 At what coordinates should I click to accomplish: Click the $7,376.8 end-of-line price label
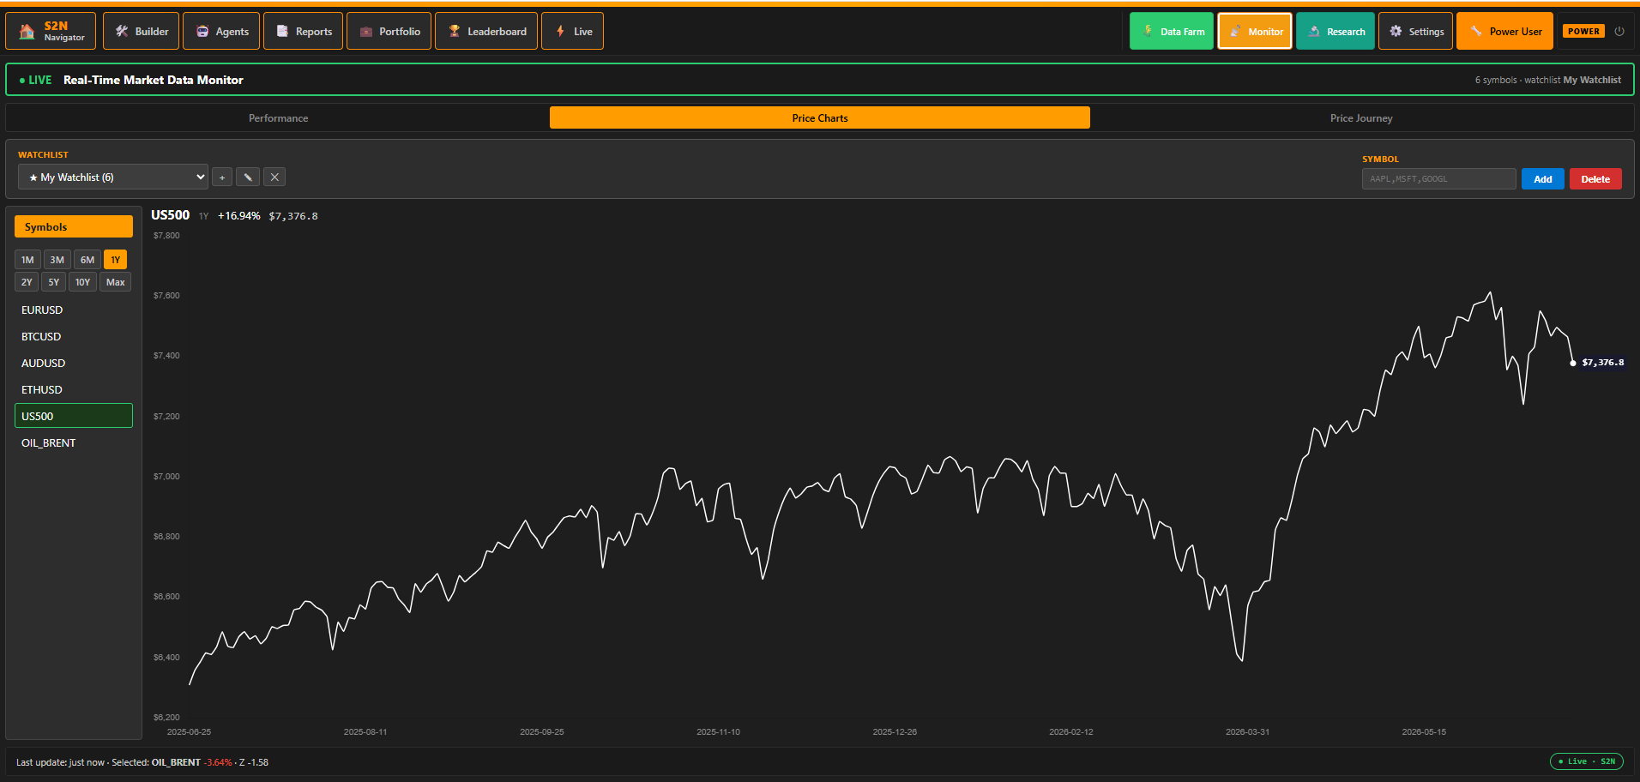pos(1602,363)
